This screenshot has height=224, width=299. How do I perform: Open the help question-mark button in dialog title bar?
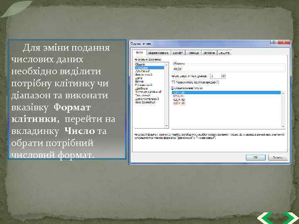coord(274,42)
